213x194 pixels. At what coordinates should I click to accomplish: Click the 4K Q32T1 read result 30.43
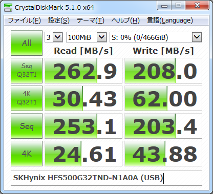click(83, 98)
